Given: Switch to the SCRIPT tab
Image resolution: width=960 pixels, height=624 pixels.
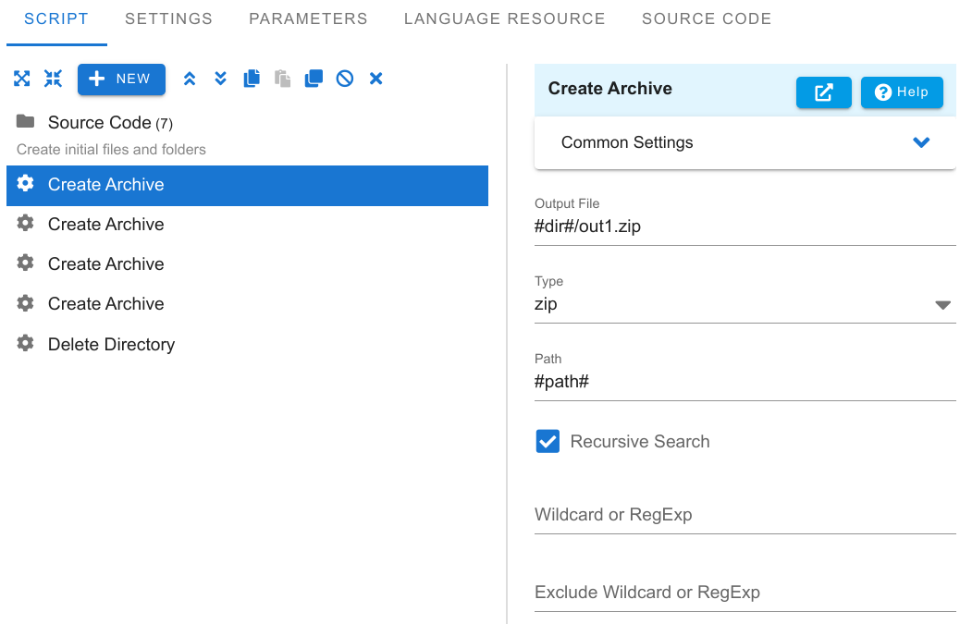Looking at the screenshot, I should (x=56, y=19).
